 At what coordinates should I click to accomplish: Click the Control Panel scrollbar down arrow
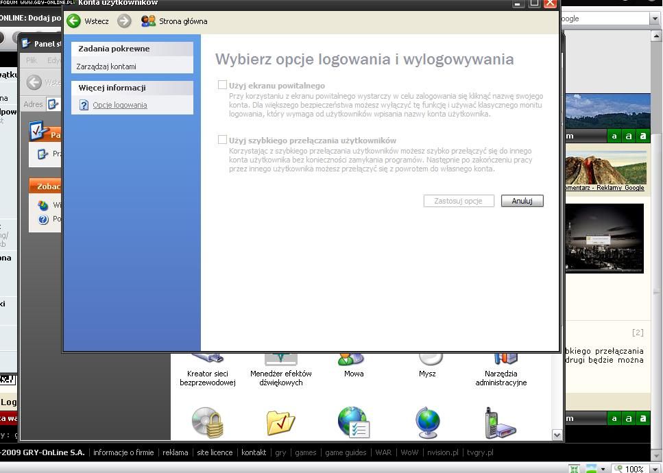[557, 435]
